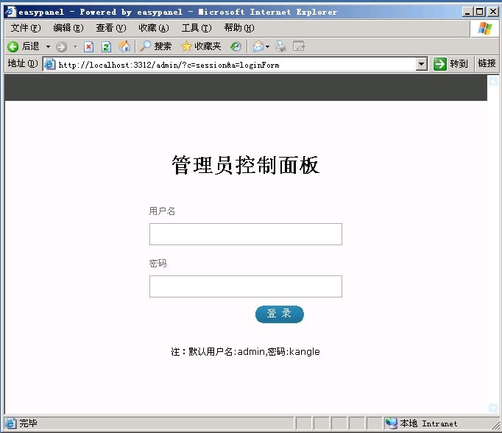Click the 用户名 label text

[x=162, y=211]
